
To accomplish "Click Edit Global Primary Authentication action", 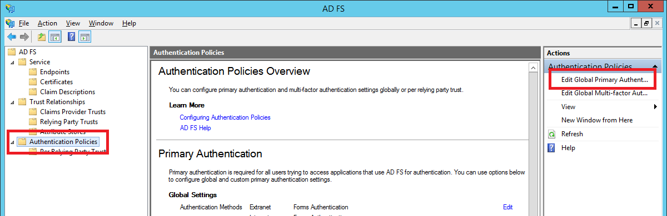I will (x=604, y=80).
